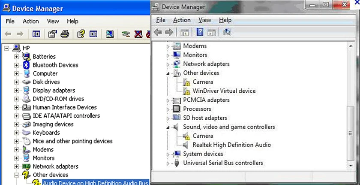Select Camera under Other devices
This screenshot has height=185, width=360.
pos(203,82)
